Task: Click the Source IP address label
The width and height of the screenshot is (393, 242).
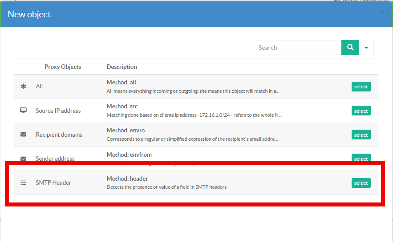Action: coord(58,111)
